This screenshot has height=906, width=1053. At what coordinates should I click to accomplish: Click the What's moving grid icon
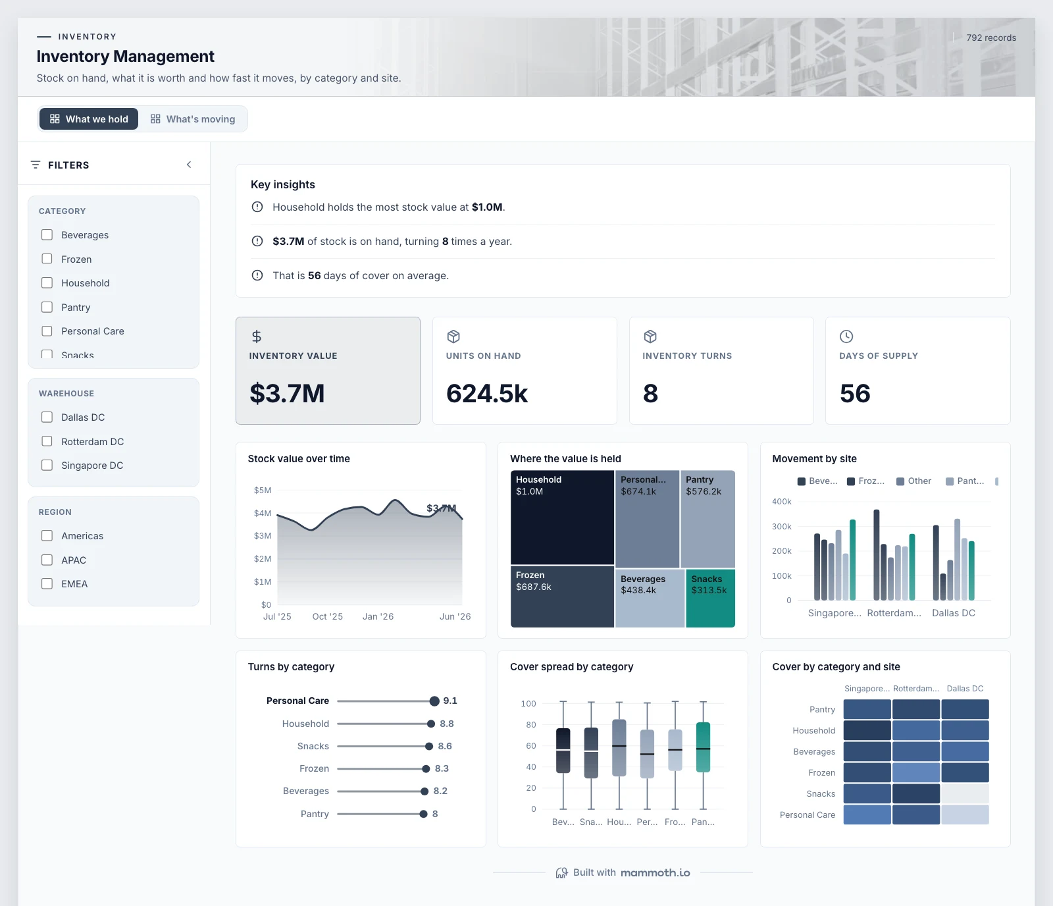point(155,119)
